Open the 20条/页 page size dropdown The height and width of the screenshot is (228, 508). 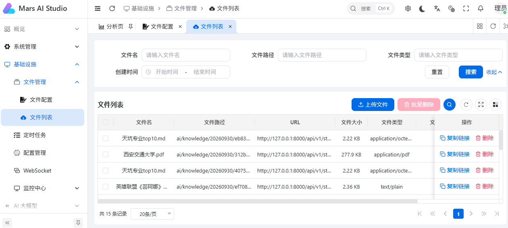[152, 214]
